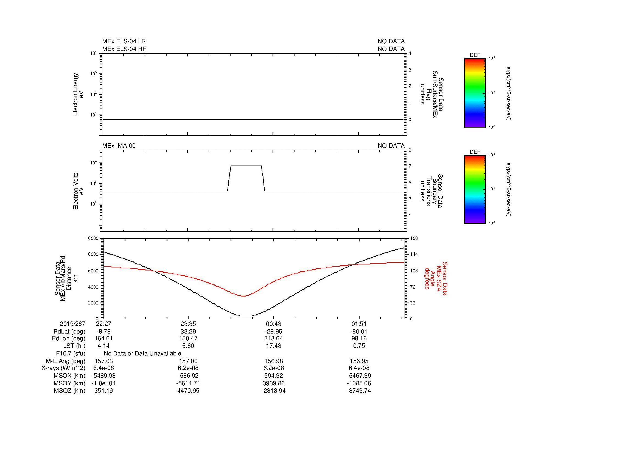
Task: Click the MSOZ (km) row label
Action: (x=69, y=391)
